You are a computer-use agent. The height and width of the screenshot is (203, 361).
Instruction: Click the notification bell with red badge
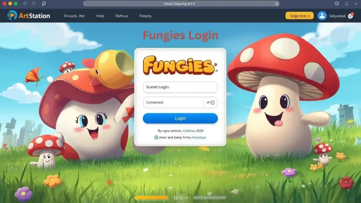point(351,16)
